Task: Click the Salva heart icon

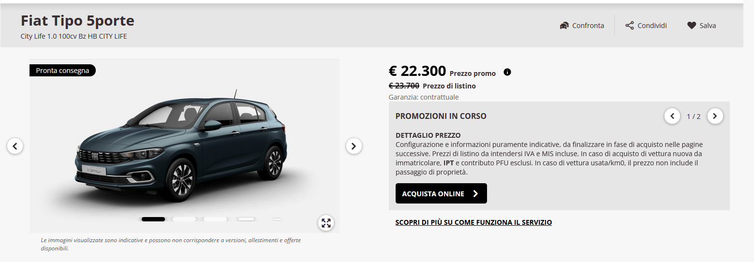Action: (692, 26)
